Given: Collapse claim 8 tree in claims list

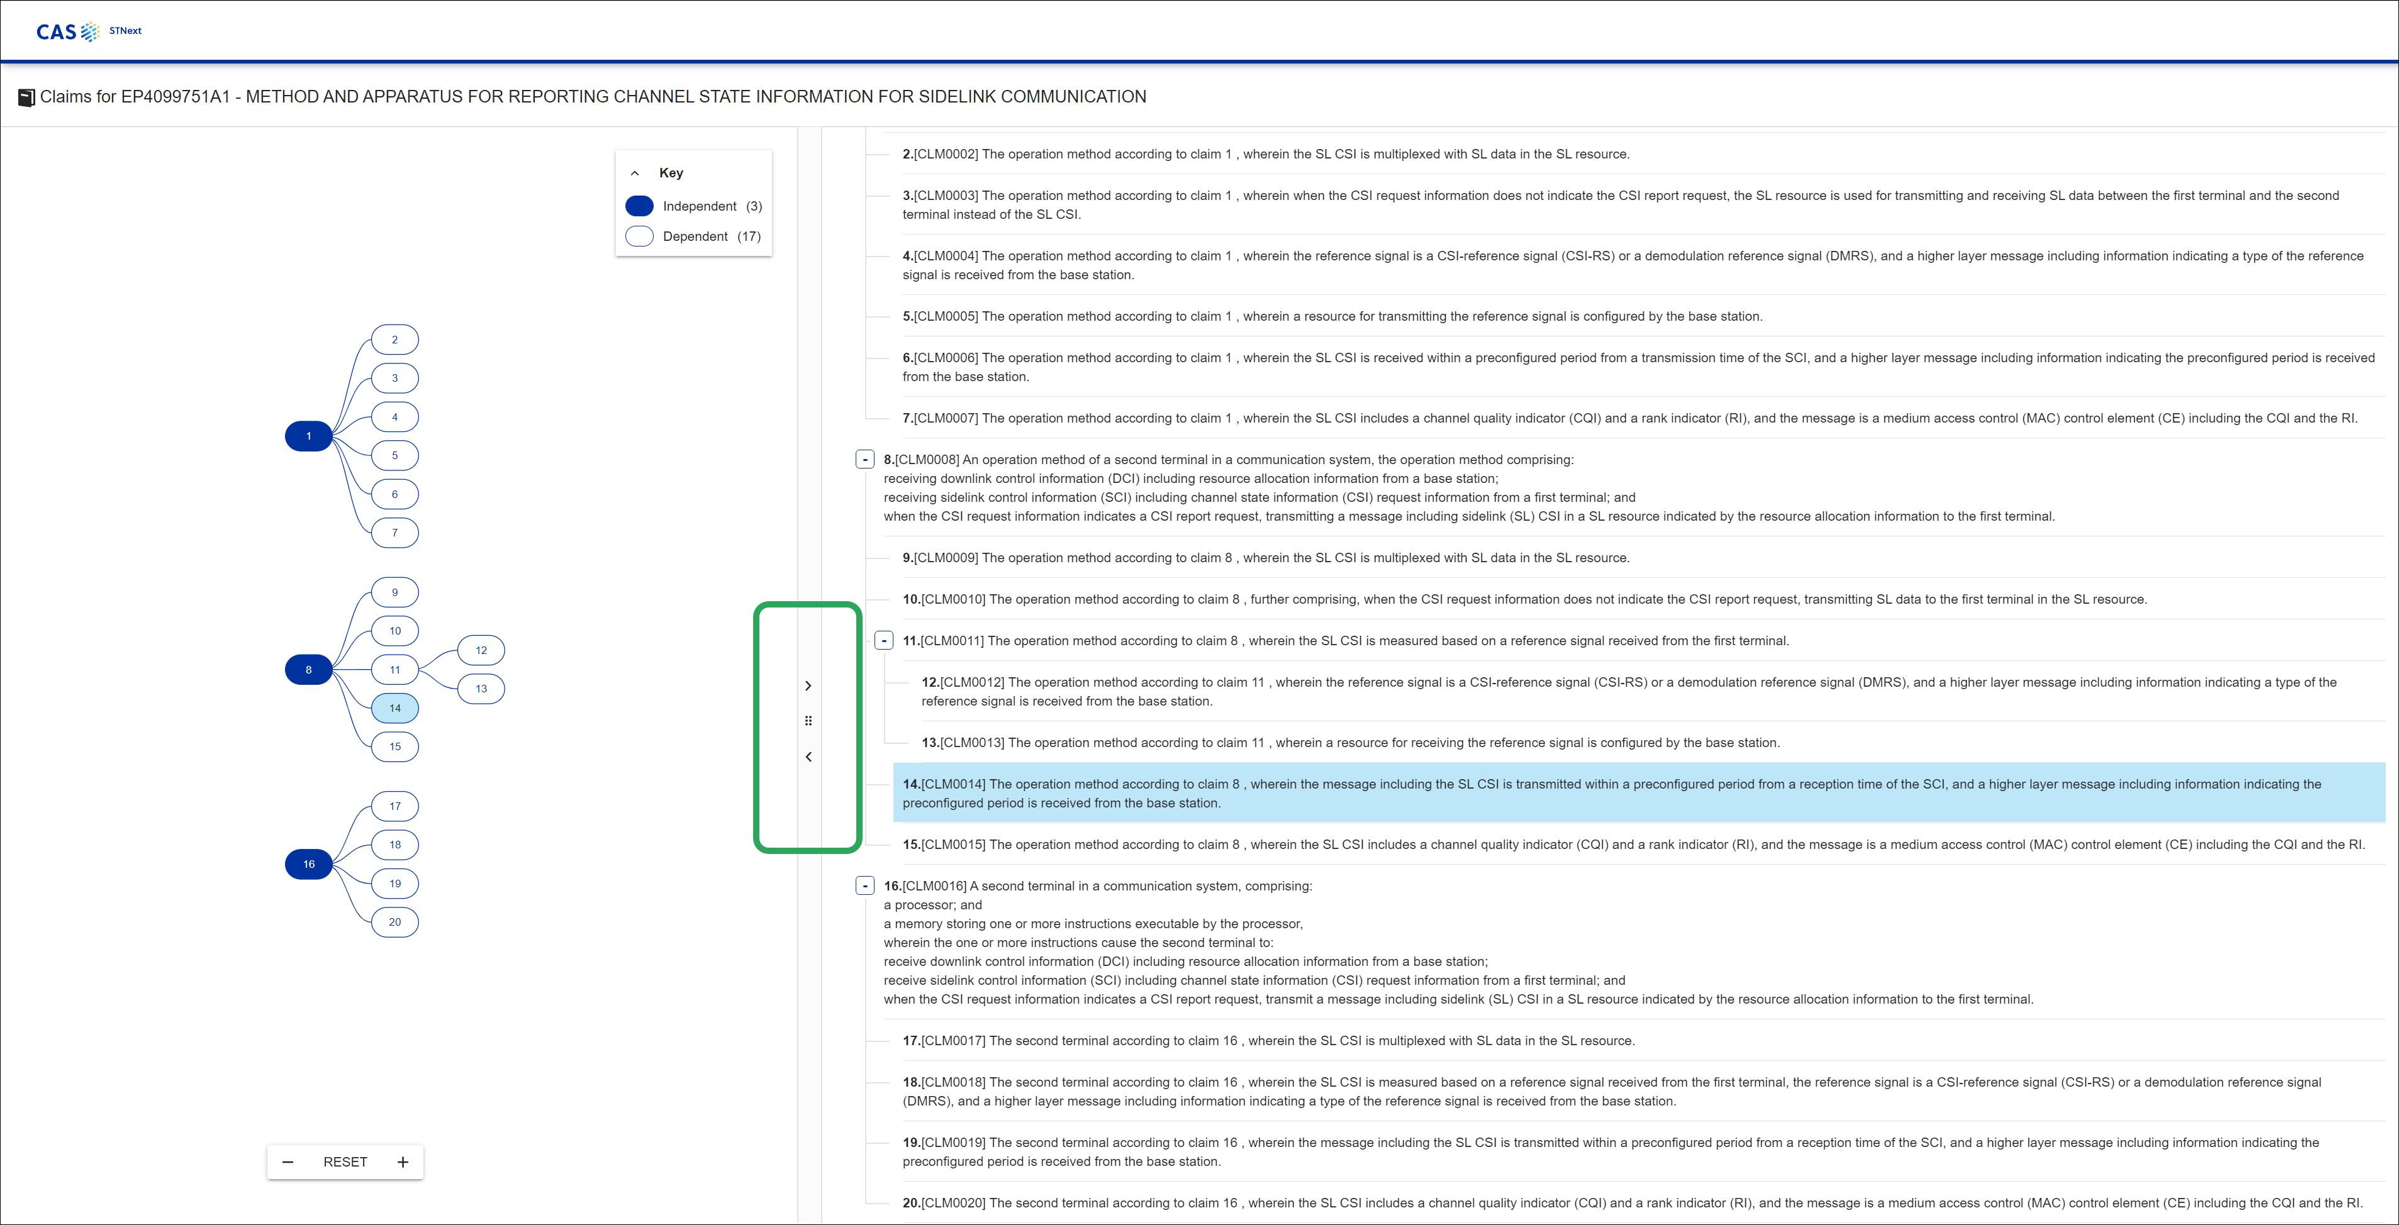Looking at the screenshot, I should click(864, 459).
